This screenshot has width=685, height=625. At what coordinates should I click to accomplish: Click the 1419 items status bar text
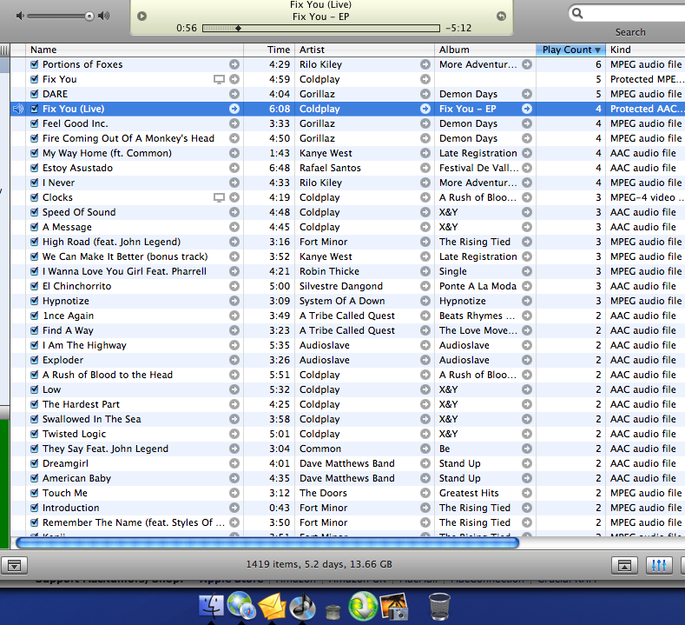point(319,564)
